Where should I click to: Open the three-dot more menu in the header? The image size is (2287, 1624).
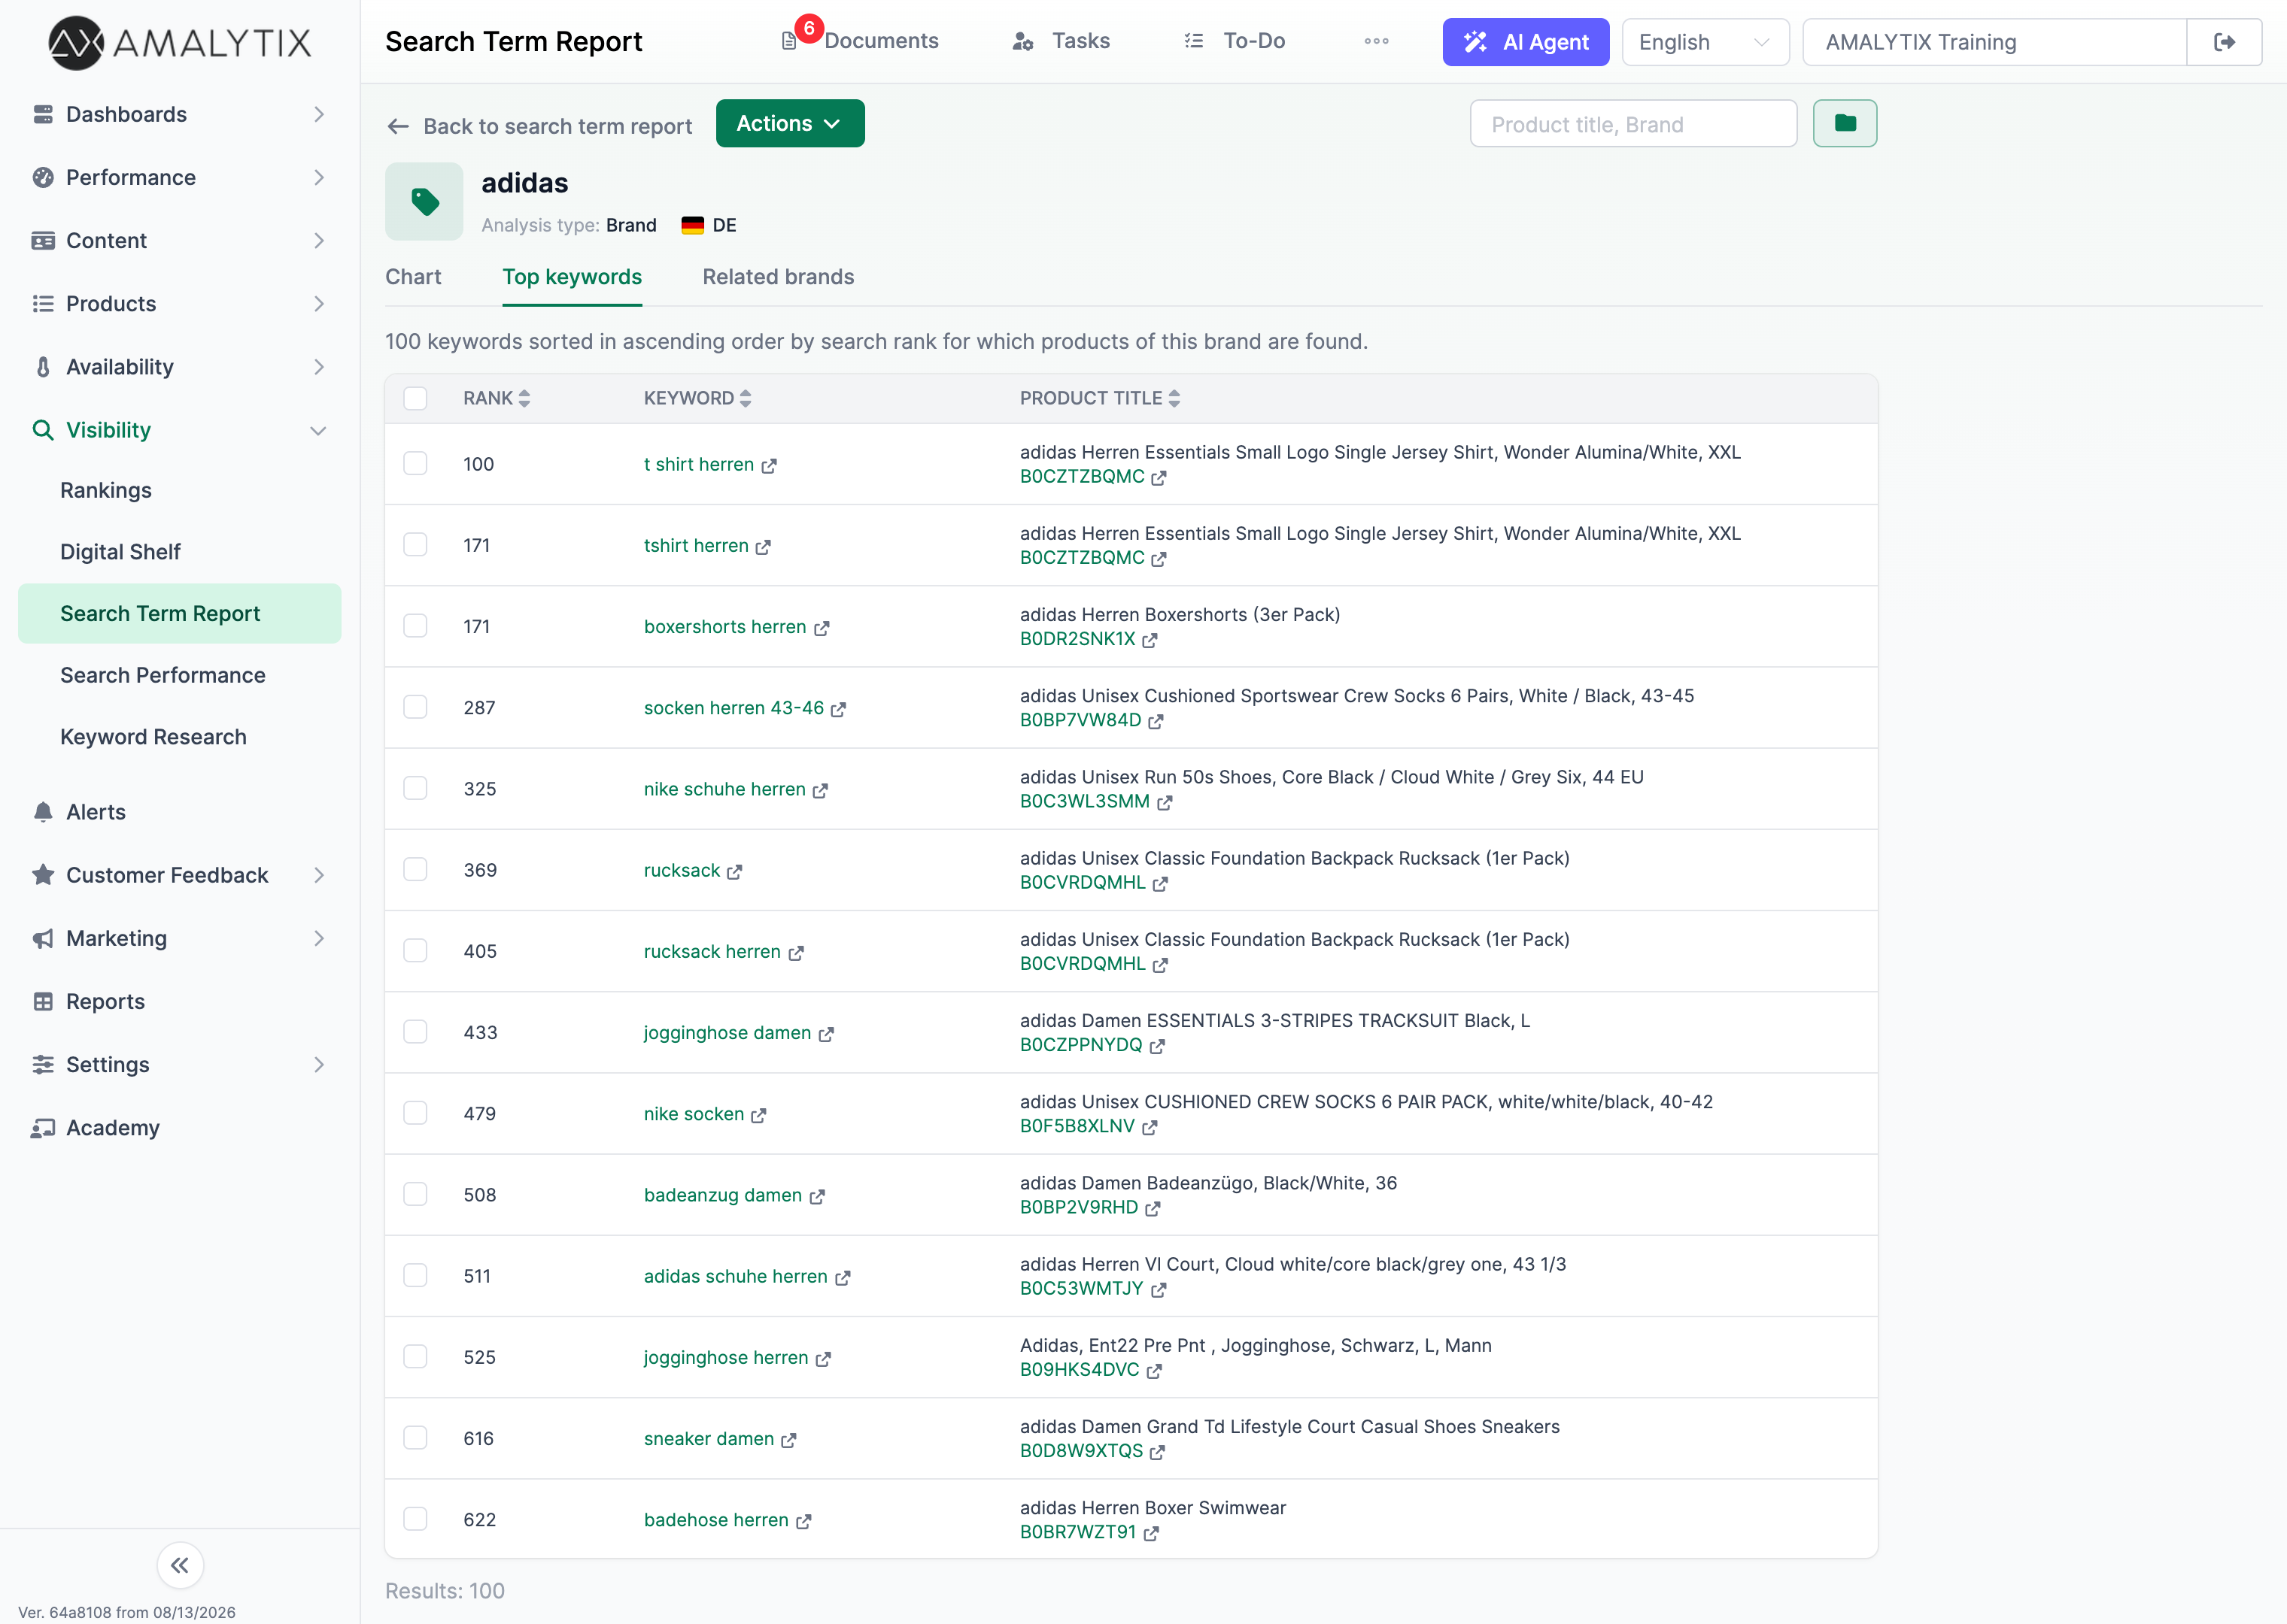click(1377, 41)
